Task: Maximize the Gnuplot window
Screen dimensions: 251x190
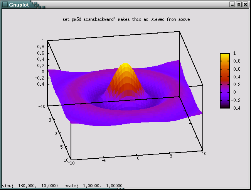Action: coord(239,5)
